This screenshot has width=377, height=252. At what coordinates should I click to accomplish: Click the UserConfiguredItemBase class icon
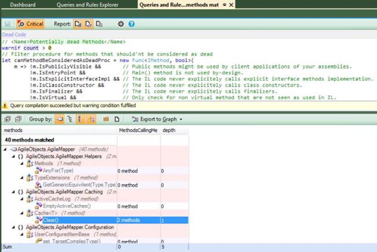(30, 234)
